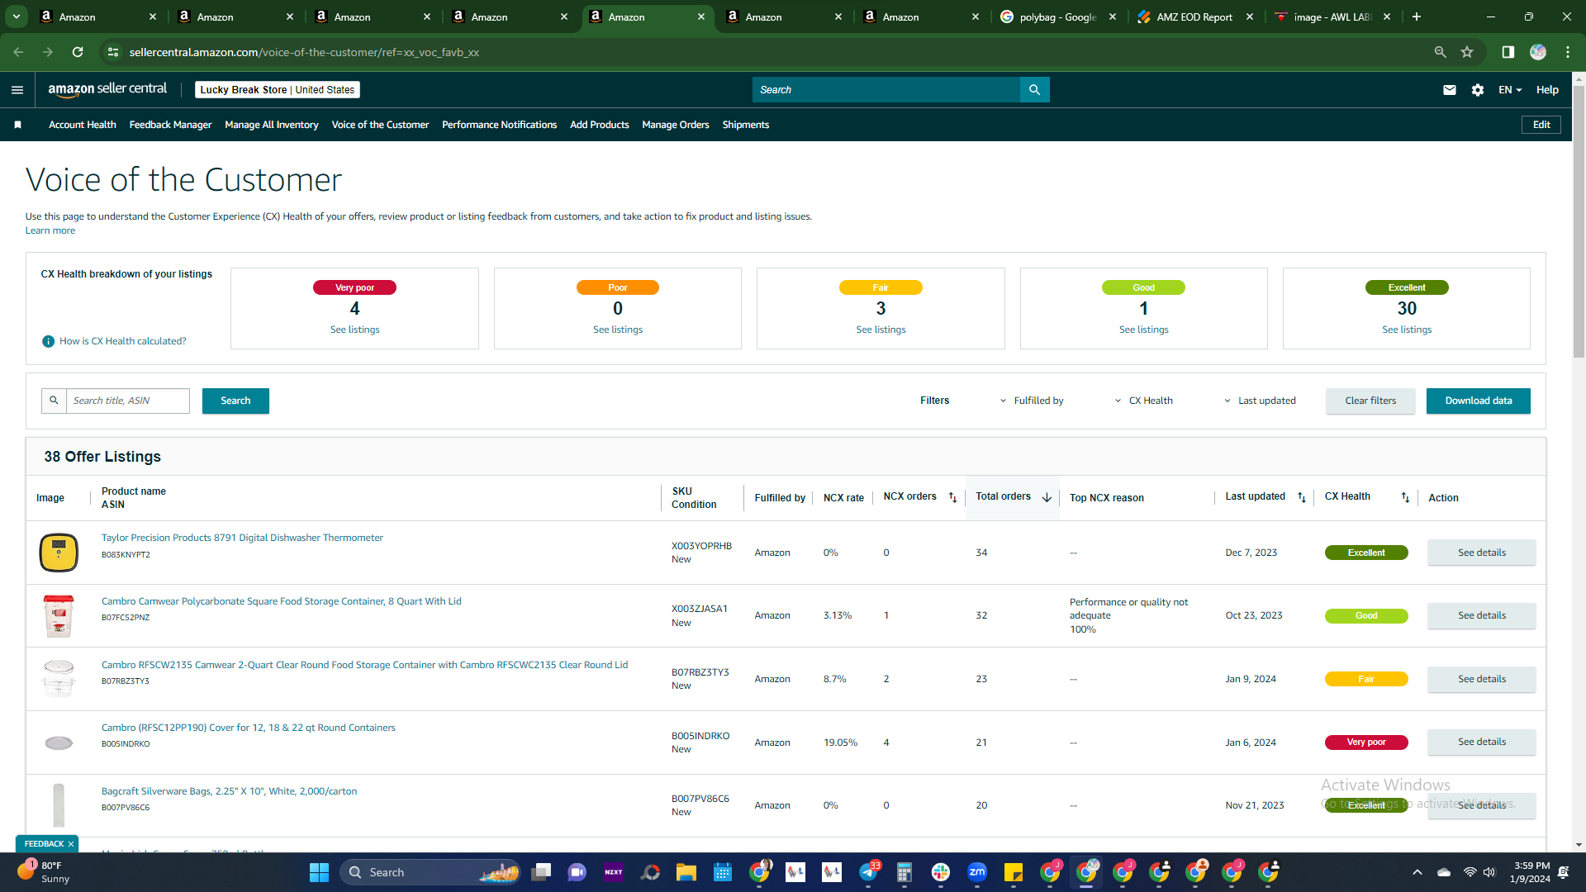
Task: Open Performance Notifications menu item
Action: 500,125
